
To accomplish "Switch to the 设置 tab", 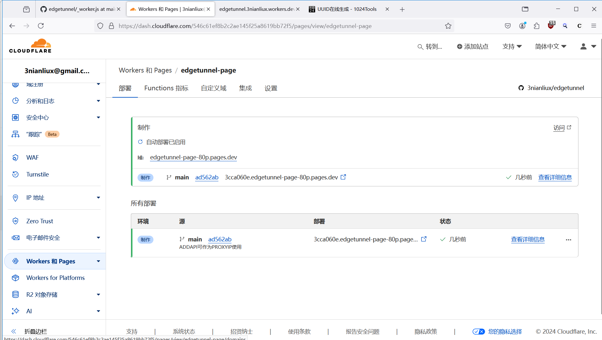I will tap(271, 88).
